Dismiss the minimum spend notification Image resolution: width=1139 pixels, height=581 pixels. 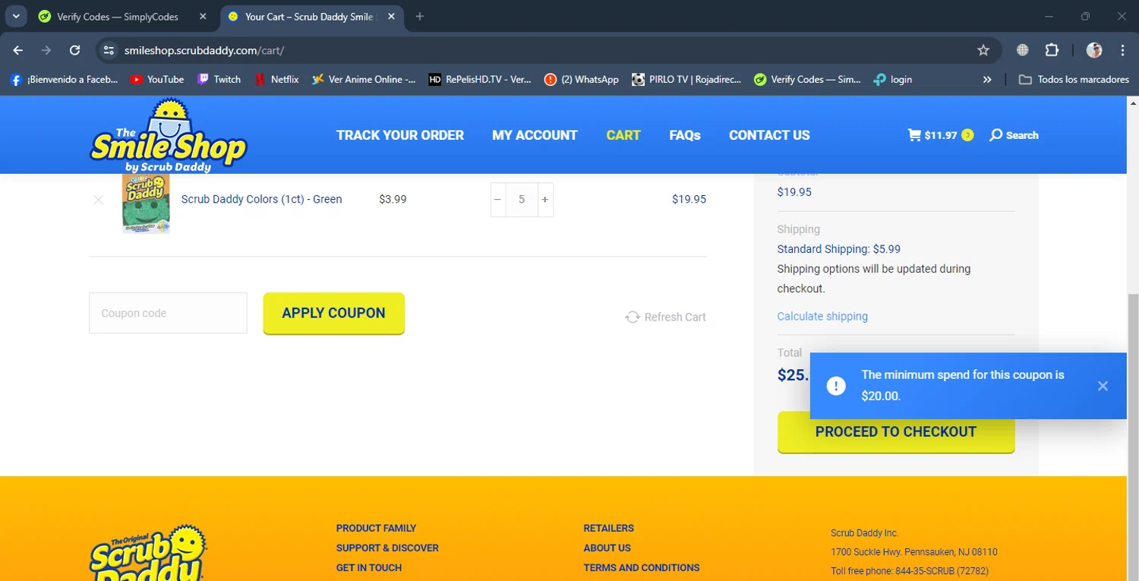(x=1103, y=386)
